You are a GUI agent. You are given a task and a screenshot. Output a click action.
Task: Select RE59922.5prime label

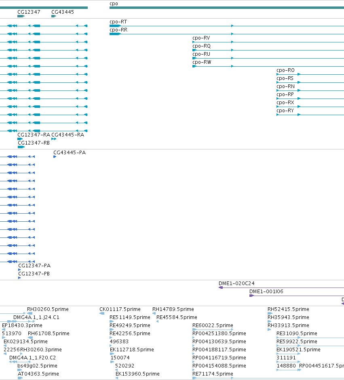(x=297, y=342)
